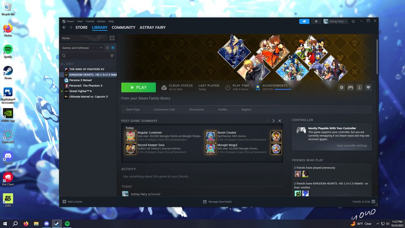Open Manage Downloads

217,202
